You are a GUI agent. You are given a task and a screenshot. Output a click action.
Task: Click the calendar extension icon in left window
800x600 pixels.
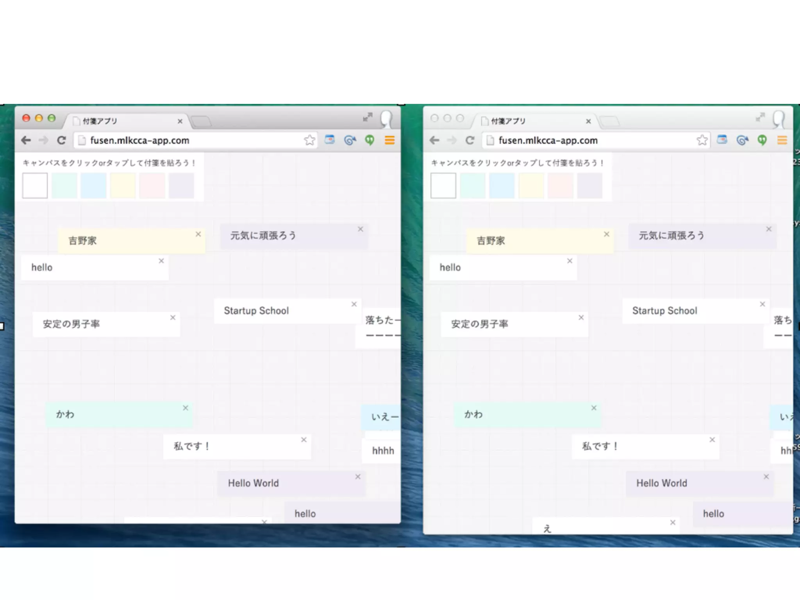click(x=330, y=140)
